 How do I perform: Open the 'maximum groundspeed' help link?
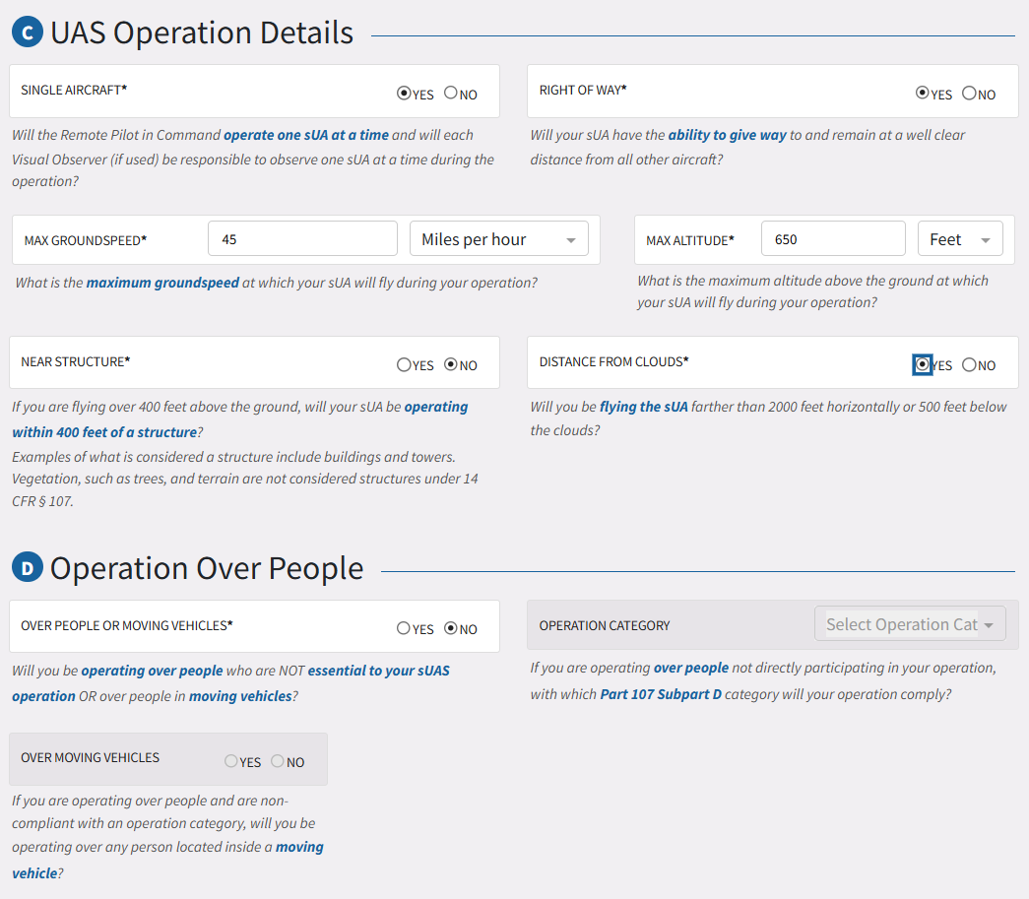[162, 283]
